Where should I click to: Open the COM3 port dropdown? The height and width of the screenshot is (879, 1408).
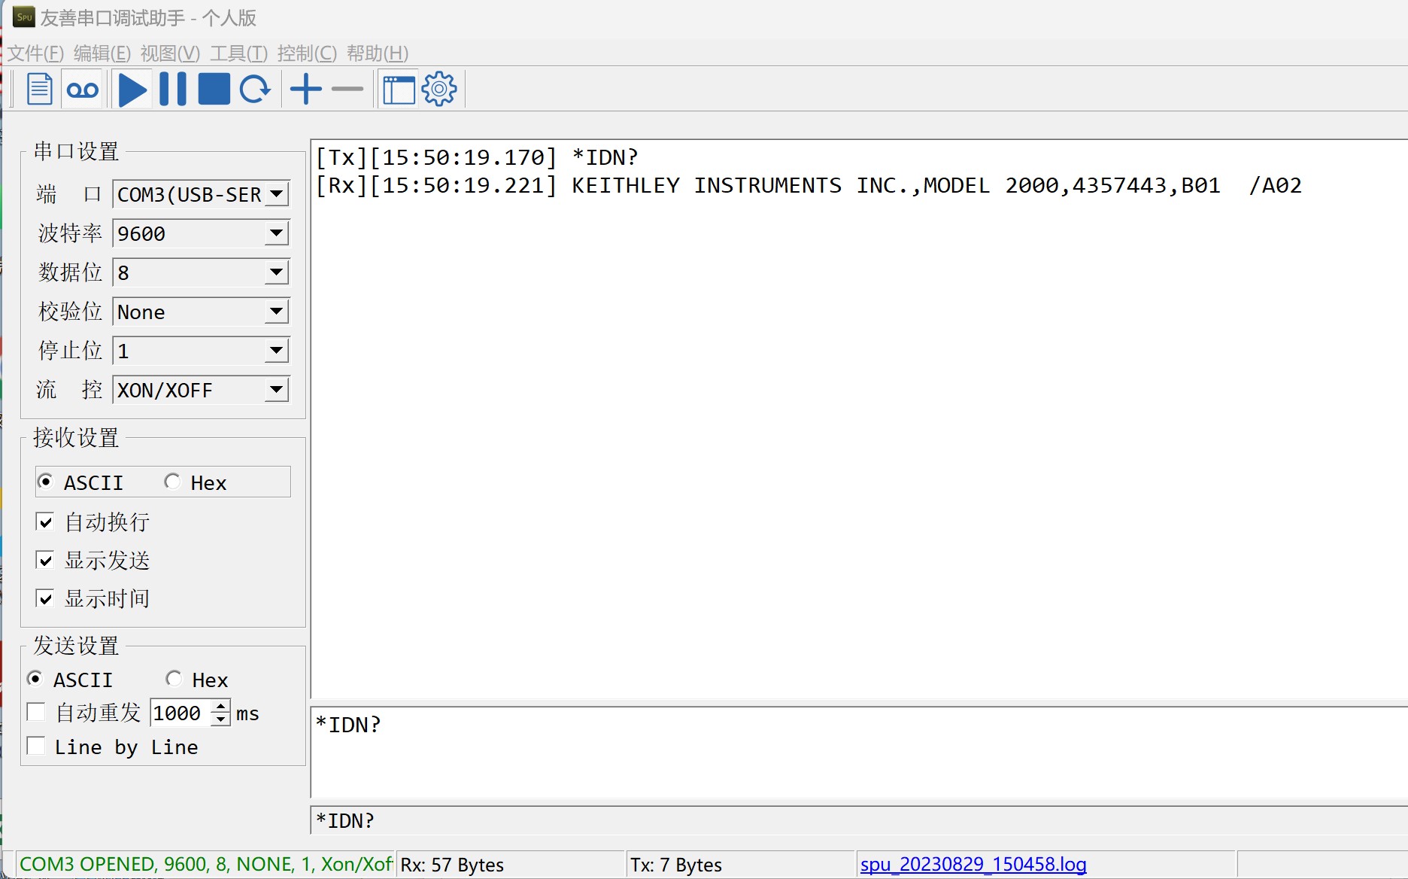[x=277, y=194]
